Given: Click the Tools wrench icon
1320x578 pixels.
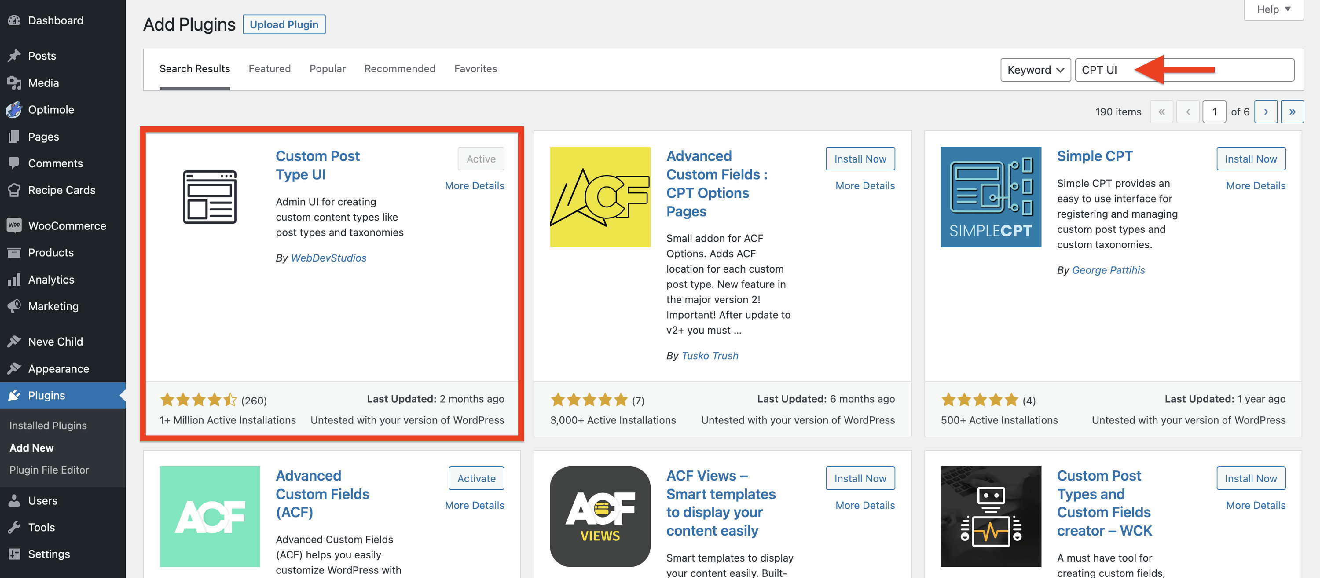Looking at the screenshot, I should [x=15, y=527].
